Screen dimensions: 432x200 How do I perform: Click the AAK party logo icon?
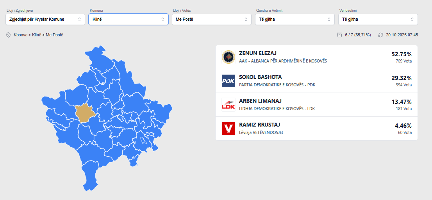[x=228, y=57]
